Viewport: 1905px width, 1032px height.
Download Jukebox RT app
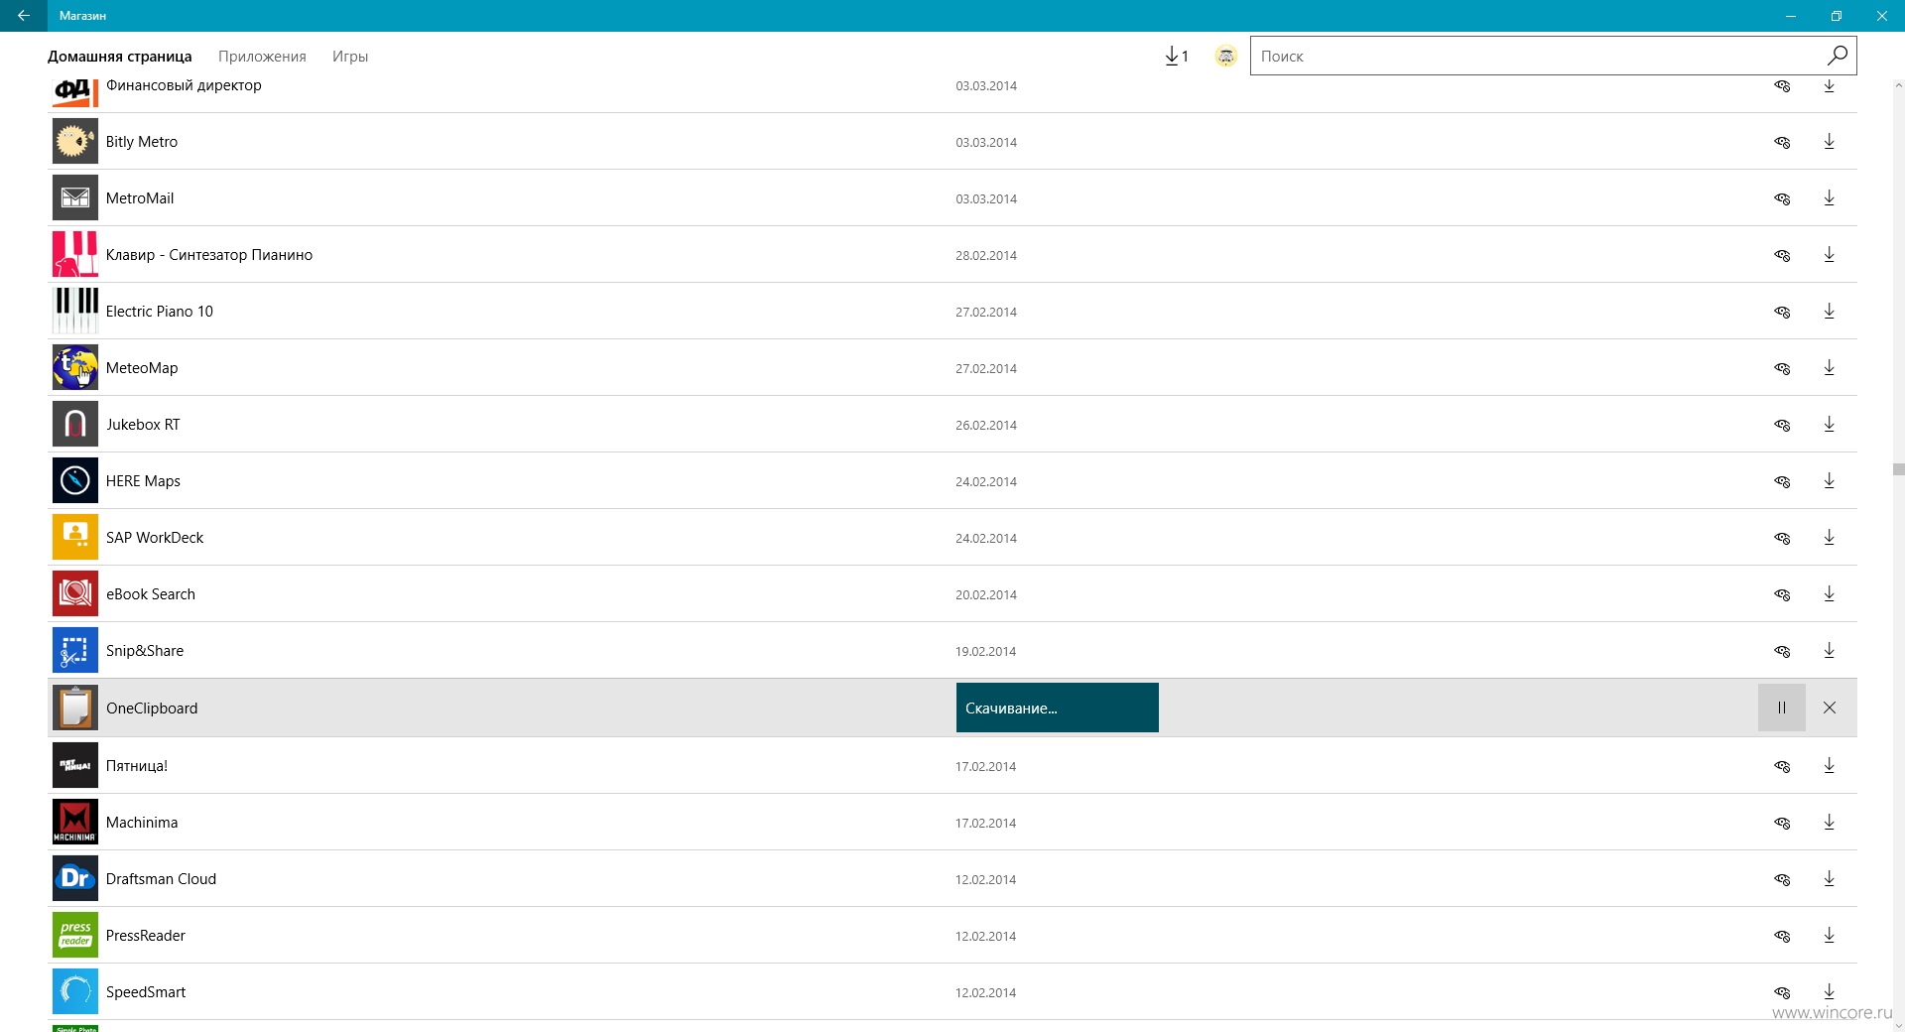pos(1829,425)
